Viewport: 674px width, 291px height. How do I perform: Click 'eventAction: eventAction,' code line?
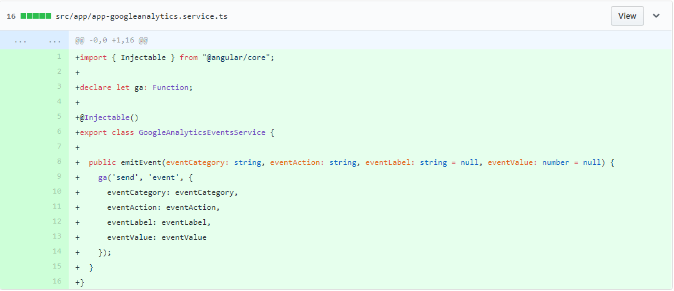163,207
